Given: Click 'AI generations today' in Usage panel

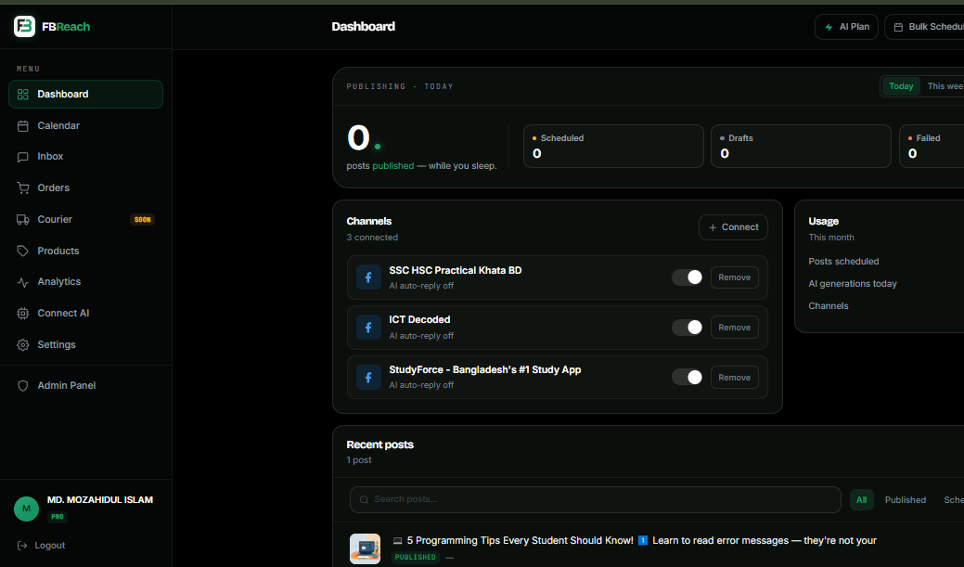Looking at the screenshot, I should [852, 284].
